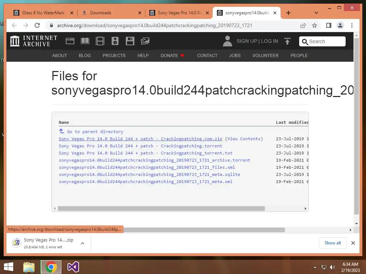Share this page icon
This screenshot has height=274, width=366.
(303, 25)
